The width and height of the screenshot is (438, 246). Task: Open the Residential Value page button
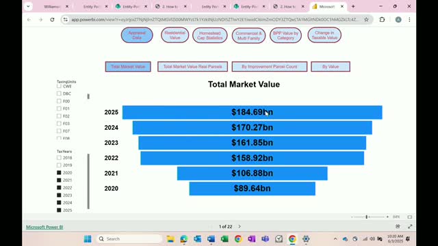[175, 35]
